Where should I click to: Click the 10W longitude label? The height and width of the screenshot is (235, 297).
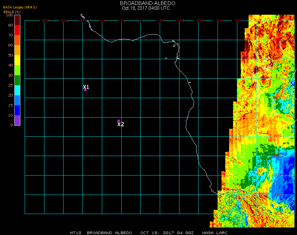pyautogui.click(x=103, y=21)
